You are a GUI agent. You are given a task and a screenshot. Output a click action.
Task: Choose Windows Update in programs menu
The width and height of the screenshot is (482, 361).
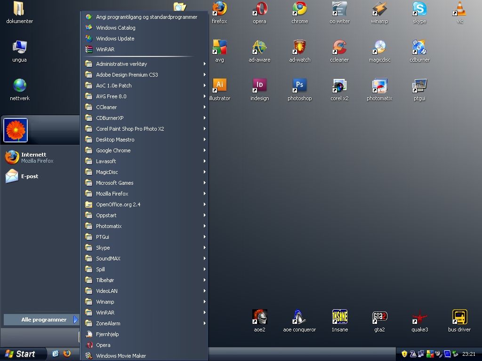145,39
